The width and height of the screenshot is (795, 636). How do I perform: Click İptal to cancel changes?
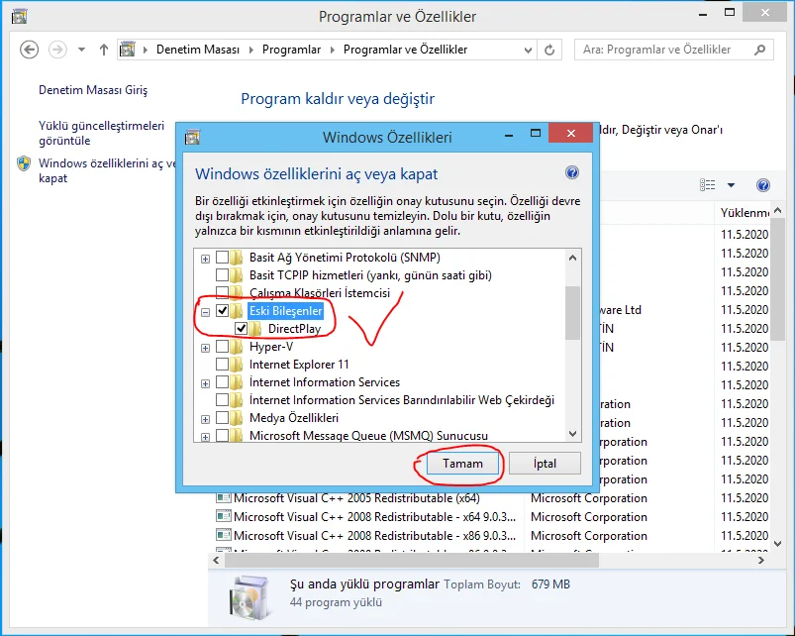click(x=545, y=463)
